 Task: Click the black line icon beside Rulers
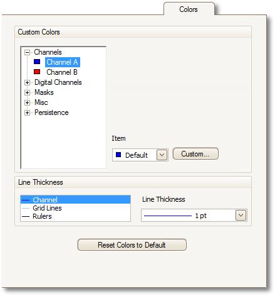point(26,217)
